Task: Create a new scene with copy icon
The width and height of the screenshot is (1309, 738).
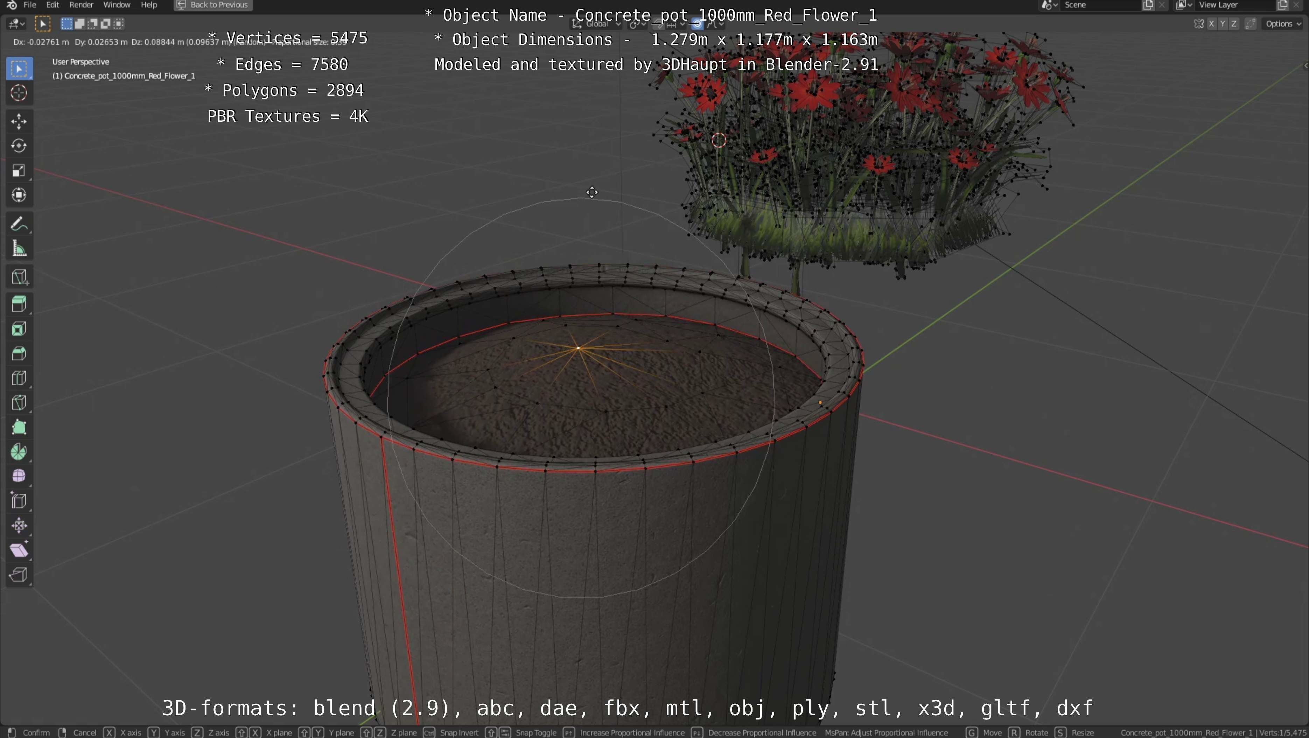Action: click(x=1148, y=5)
